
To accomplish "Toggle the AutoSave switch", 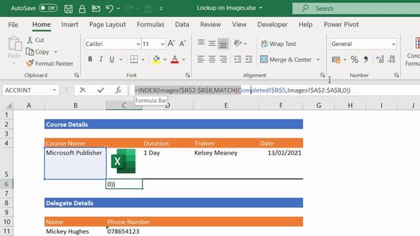I will [48, 8].
